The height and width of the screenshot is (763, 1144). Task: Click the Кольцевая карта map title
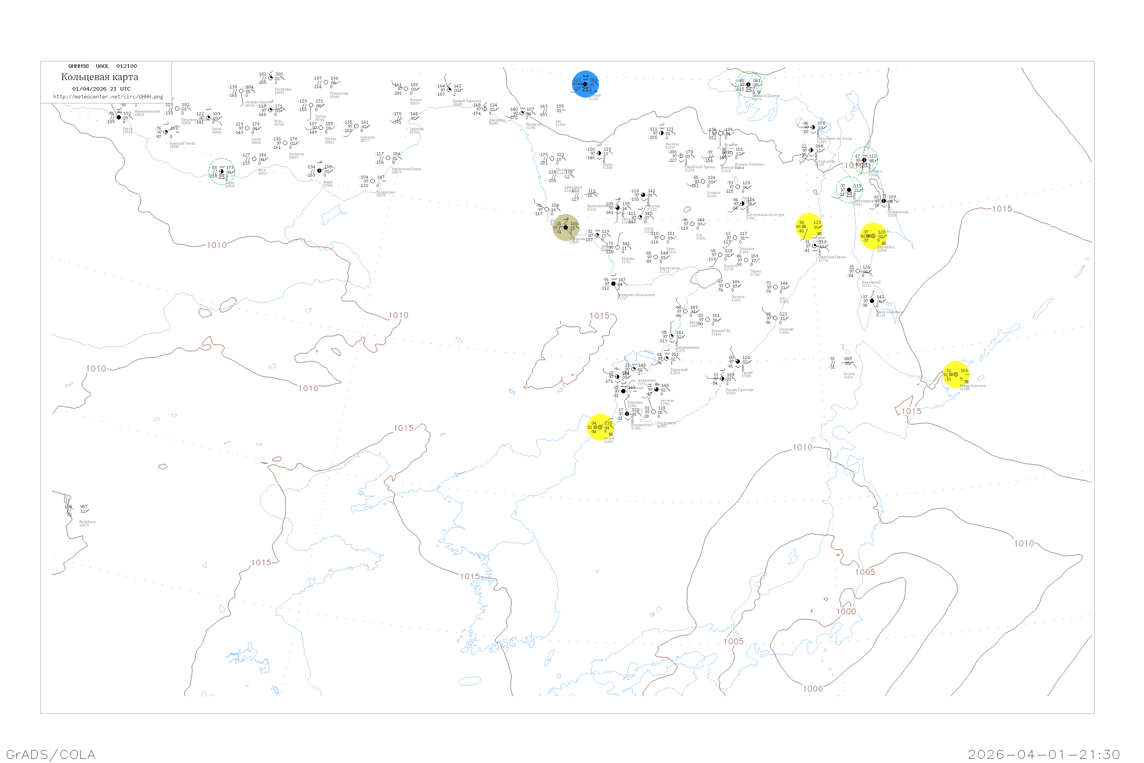click(x=100, y=77)
